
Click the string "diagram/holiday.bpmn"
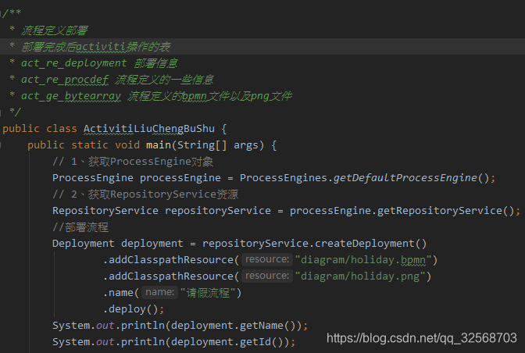363,260
